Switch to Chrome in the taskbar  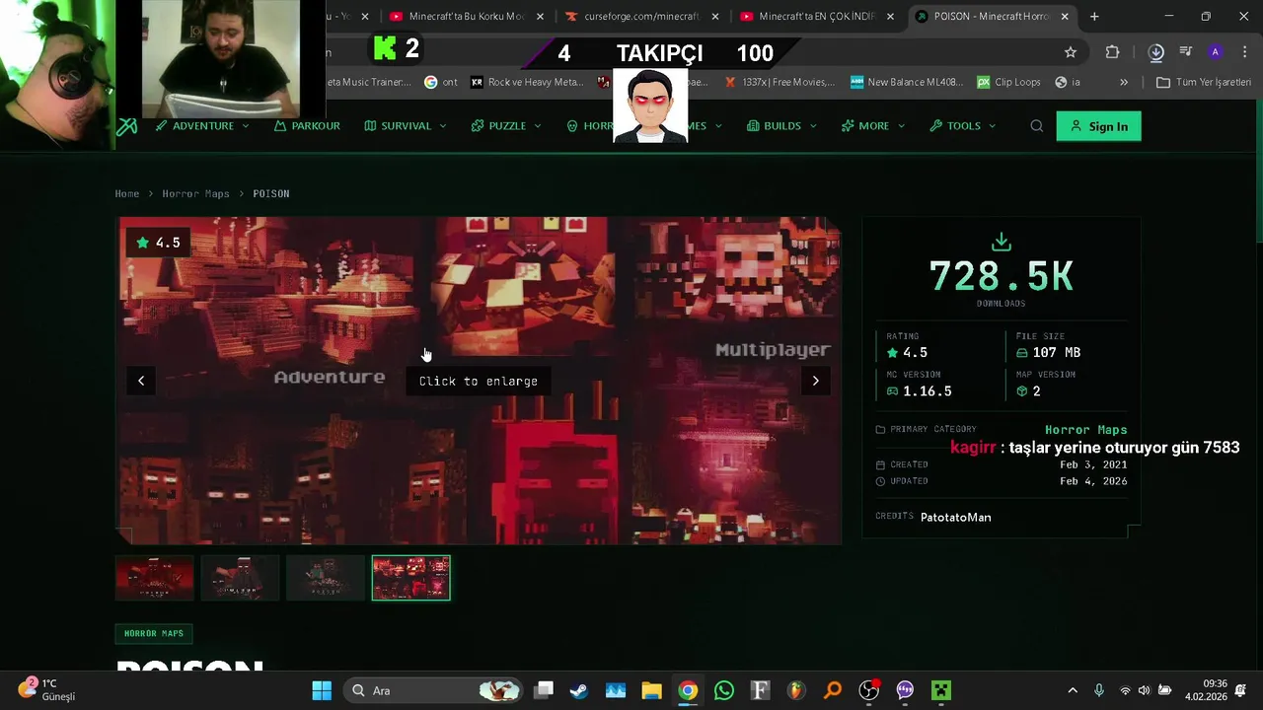click(x=688, y=690)
